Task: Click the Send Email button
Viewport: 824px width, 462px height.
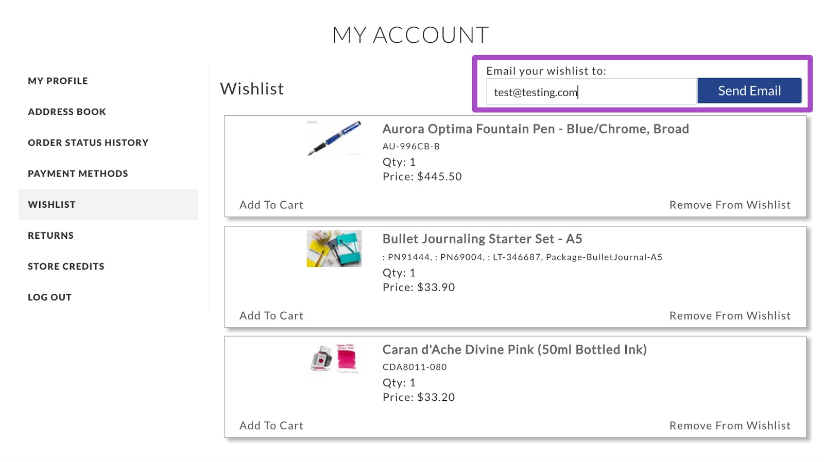Action: [749, 91]
